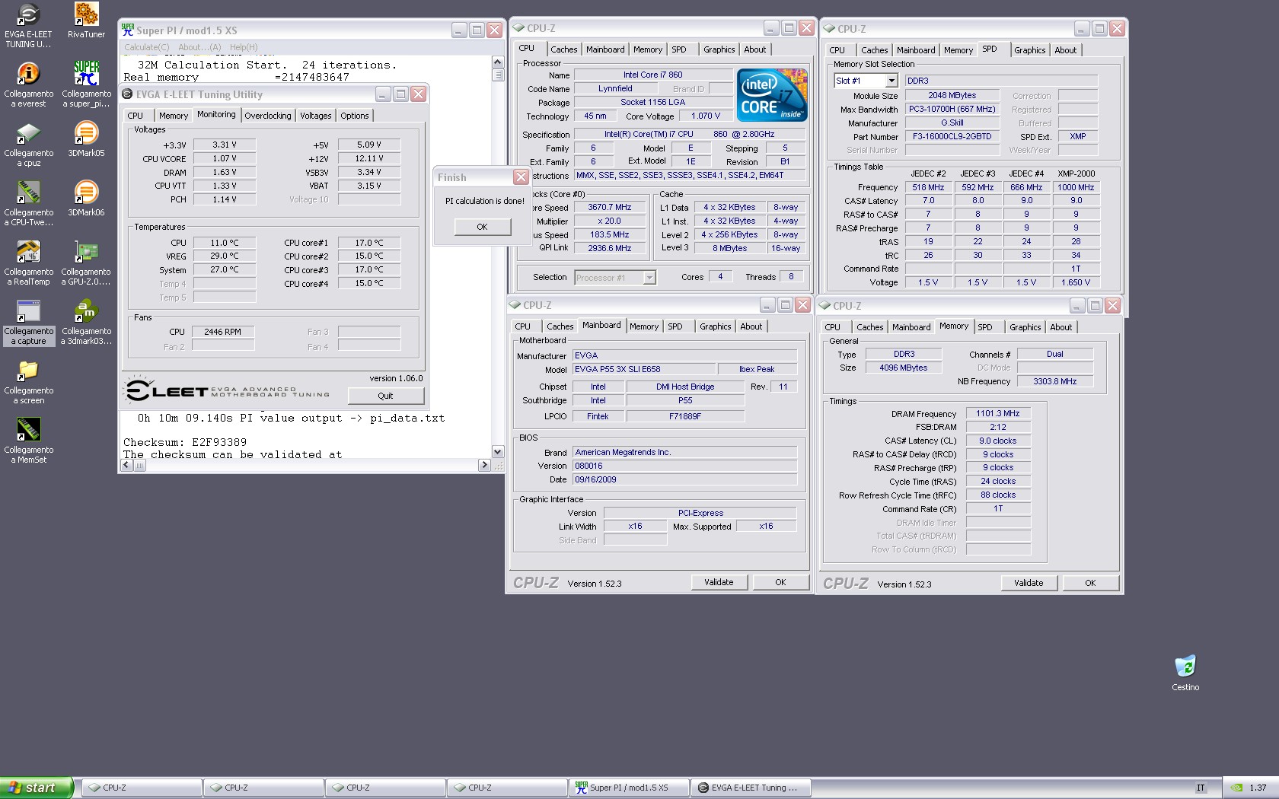Screen dimensions: 1279x799
Task: Select the first CPU-Z taskbar button
Action: point(142,788)
